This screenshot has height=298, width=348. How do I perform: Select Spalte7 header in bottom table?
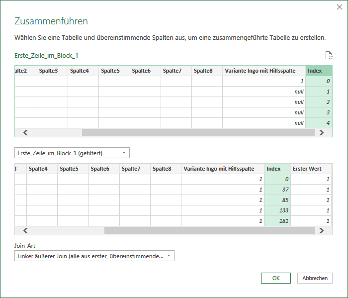[x=135, y=169]
